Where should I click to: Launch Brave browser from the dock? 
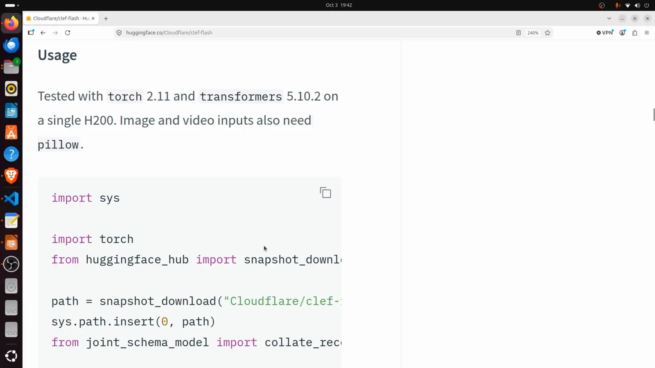click(x=11, y=176)
